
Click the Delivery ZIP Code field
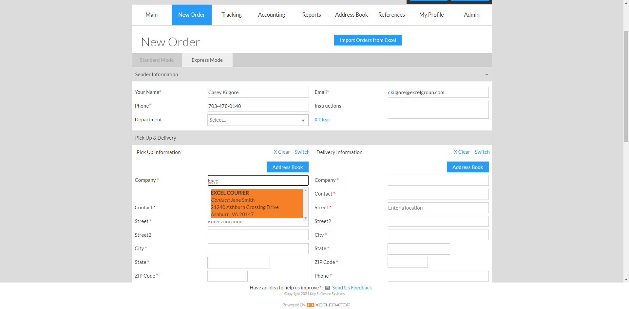coord(408,262)
